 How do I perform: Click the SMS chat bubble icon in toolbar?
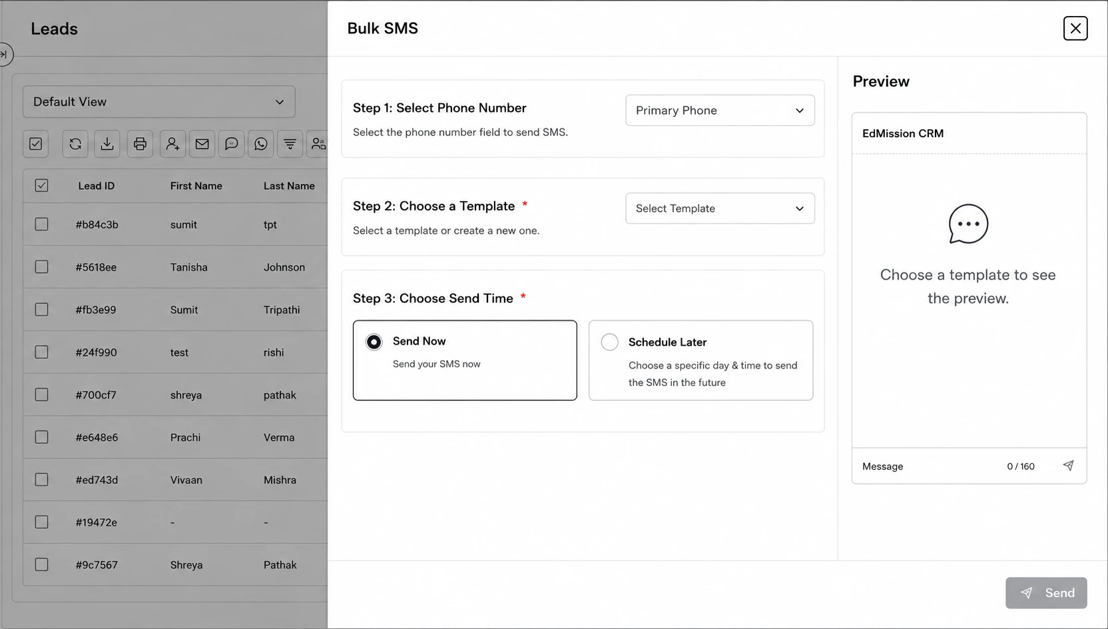(231, 144)
